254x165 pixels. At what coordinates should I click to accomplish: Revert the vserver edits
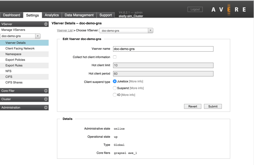coord(192,106)
